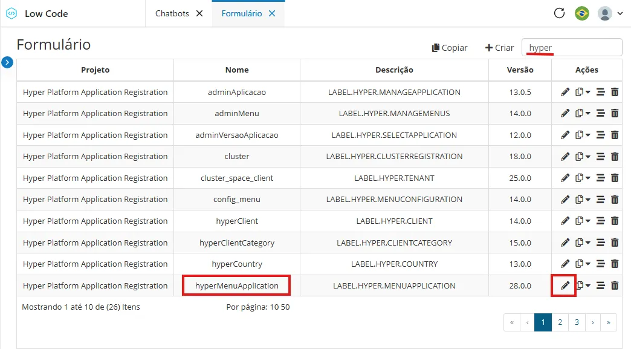The width and height of the screenshot is (631, 349).
Task: Open list menu icon for hyperClient row
Action: click(600, 221)
